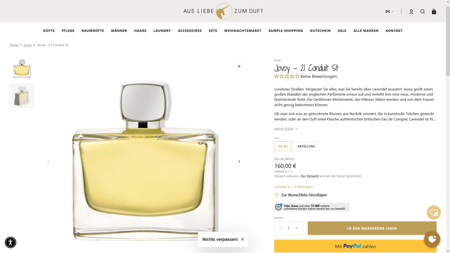The height and width of the screenshot is (253, 450).
Task: Select the Abfüllung size option
Action: tap(306, 146)
